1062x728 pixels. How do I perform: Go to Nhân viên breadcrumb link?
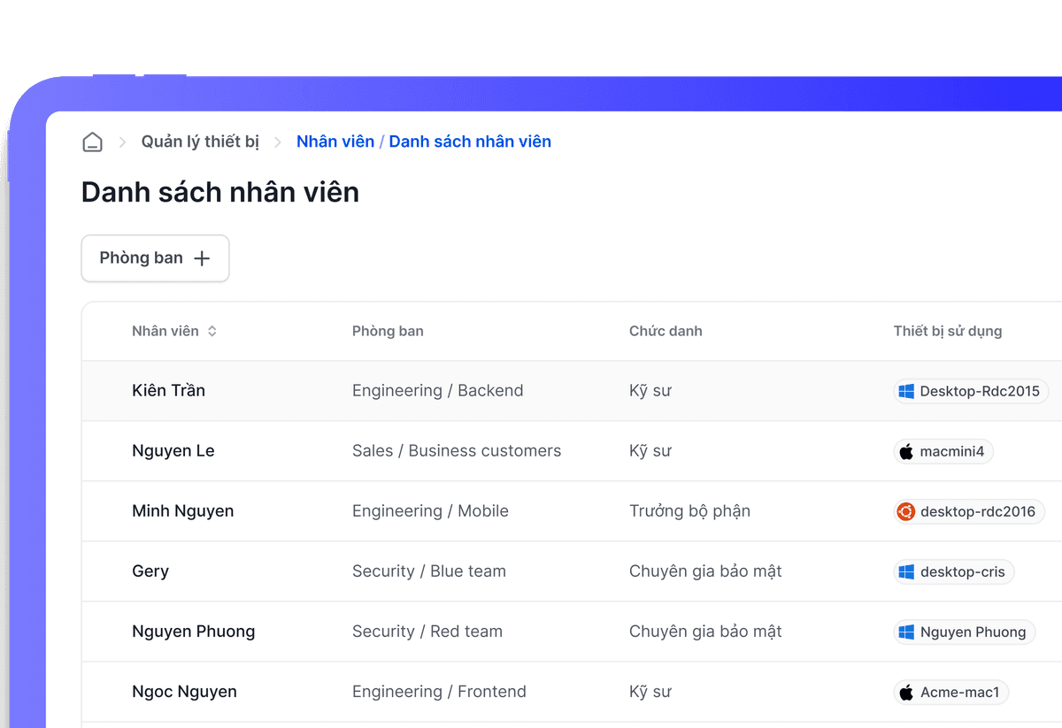pyautogui.click(x=335, y=142)
